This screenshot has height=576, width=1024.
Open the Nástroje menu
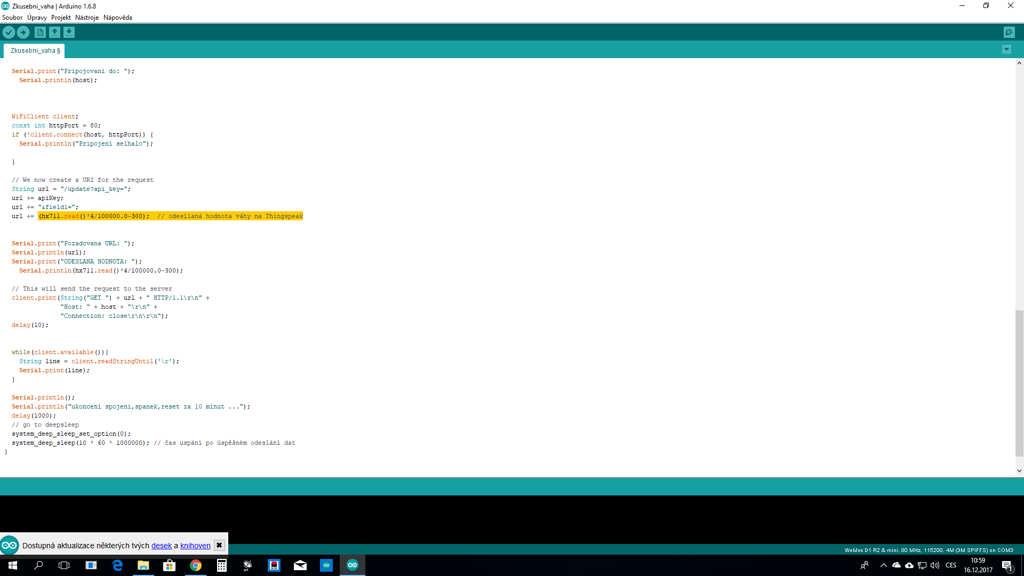(87, 18)
